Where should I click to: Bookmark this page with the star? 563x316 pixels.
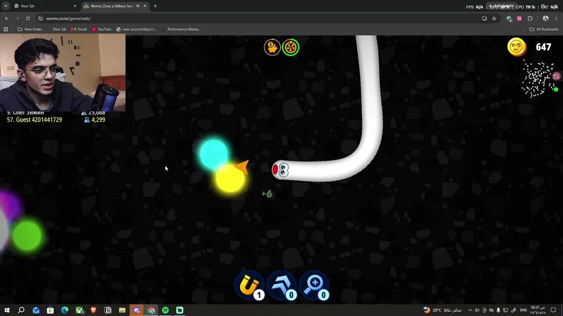tap(494, 18)
